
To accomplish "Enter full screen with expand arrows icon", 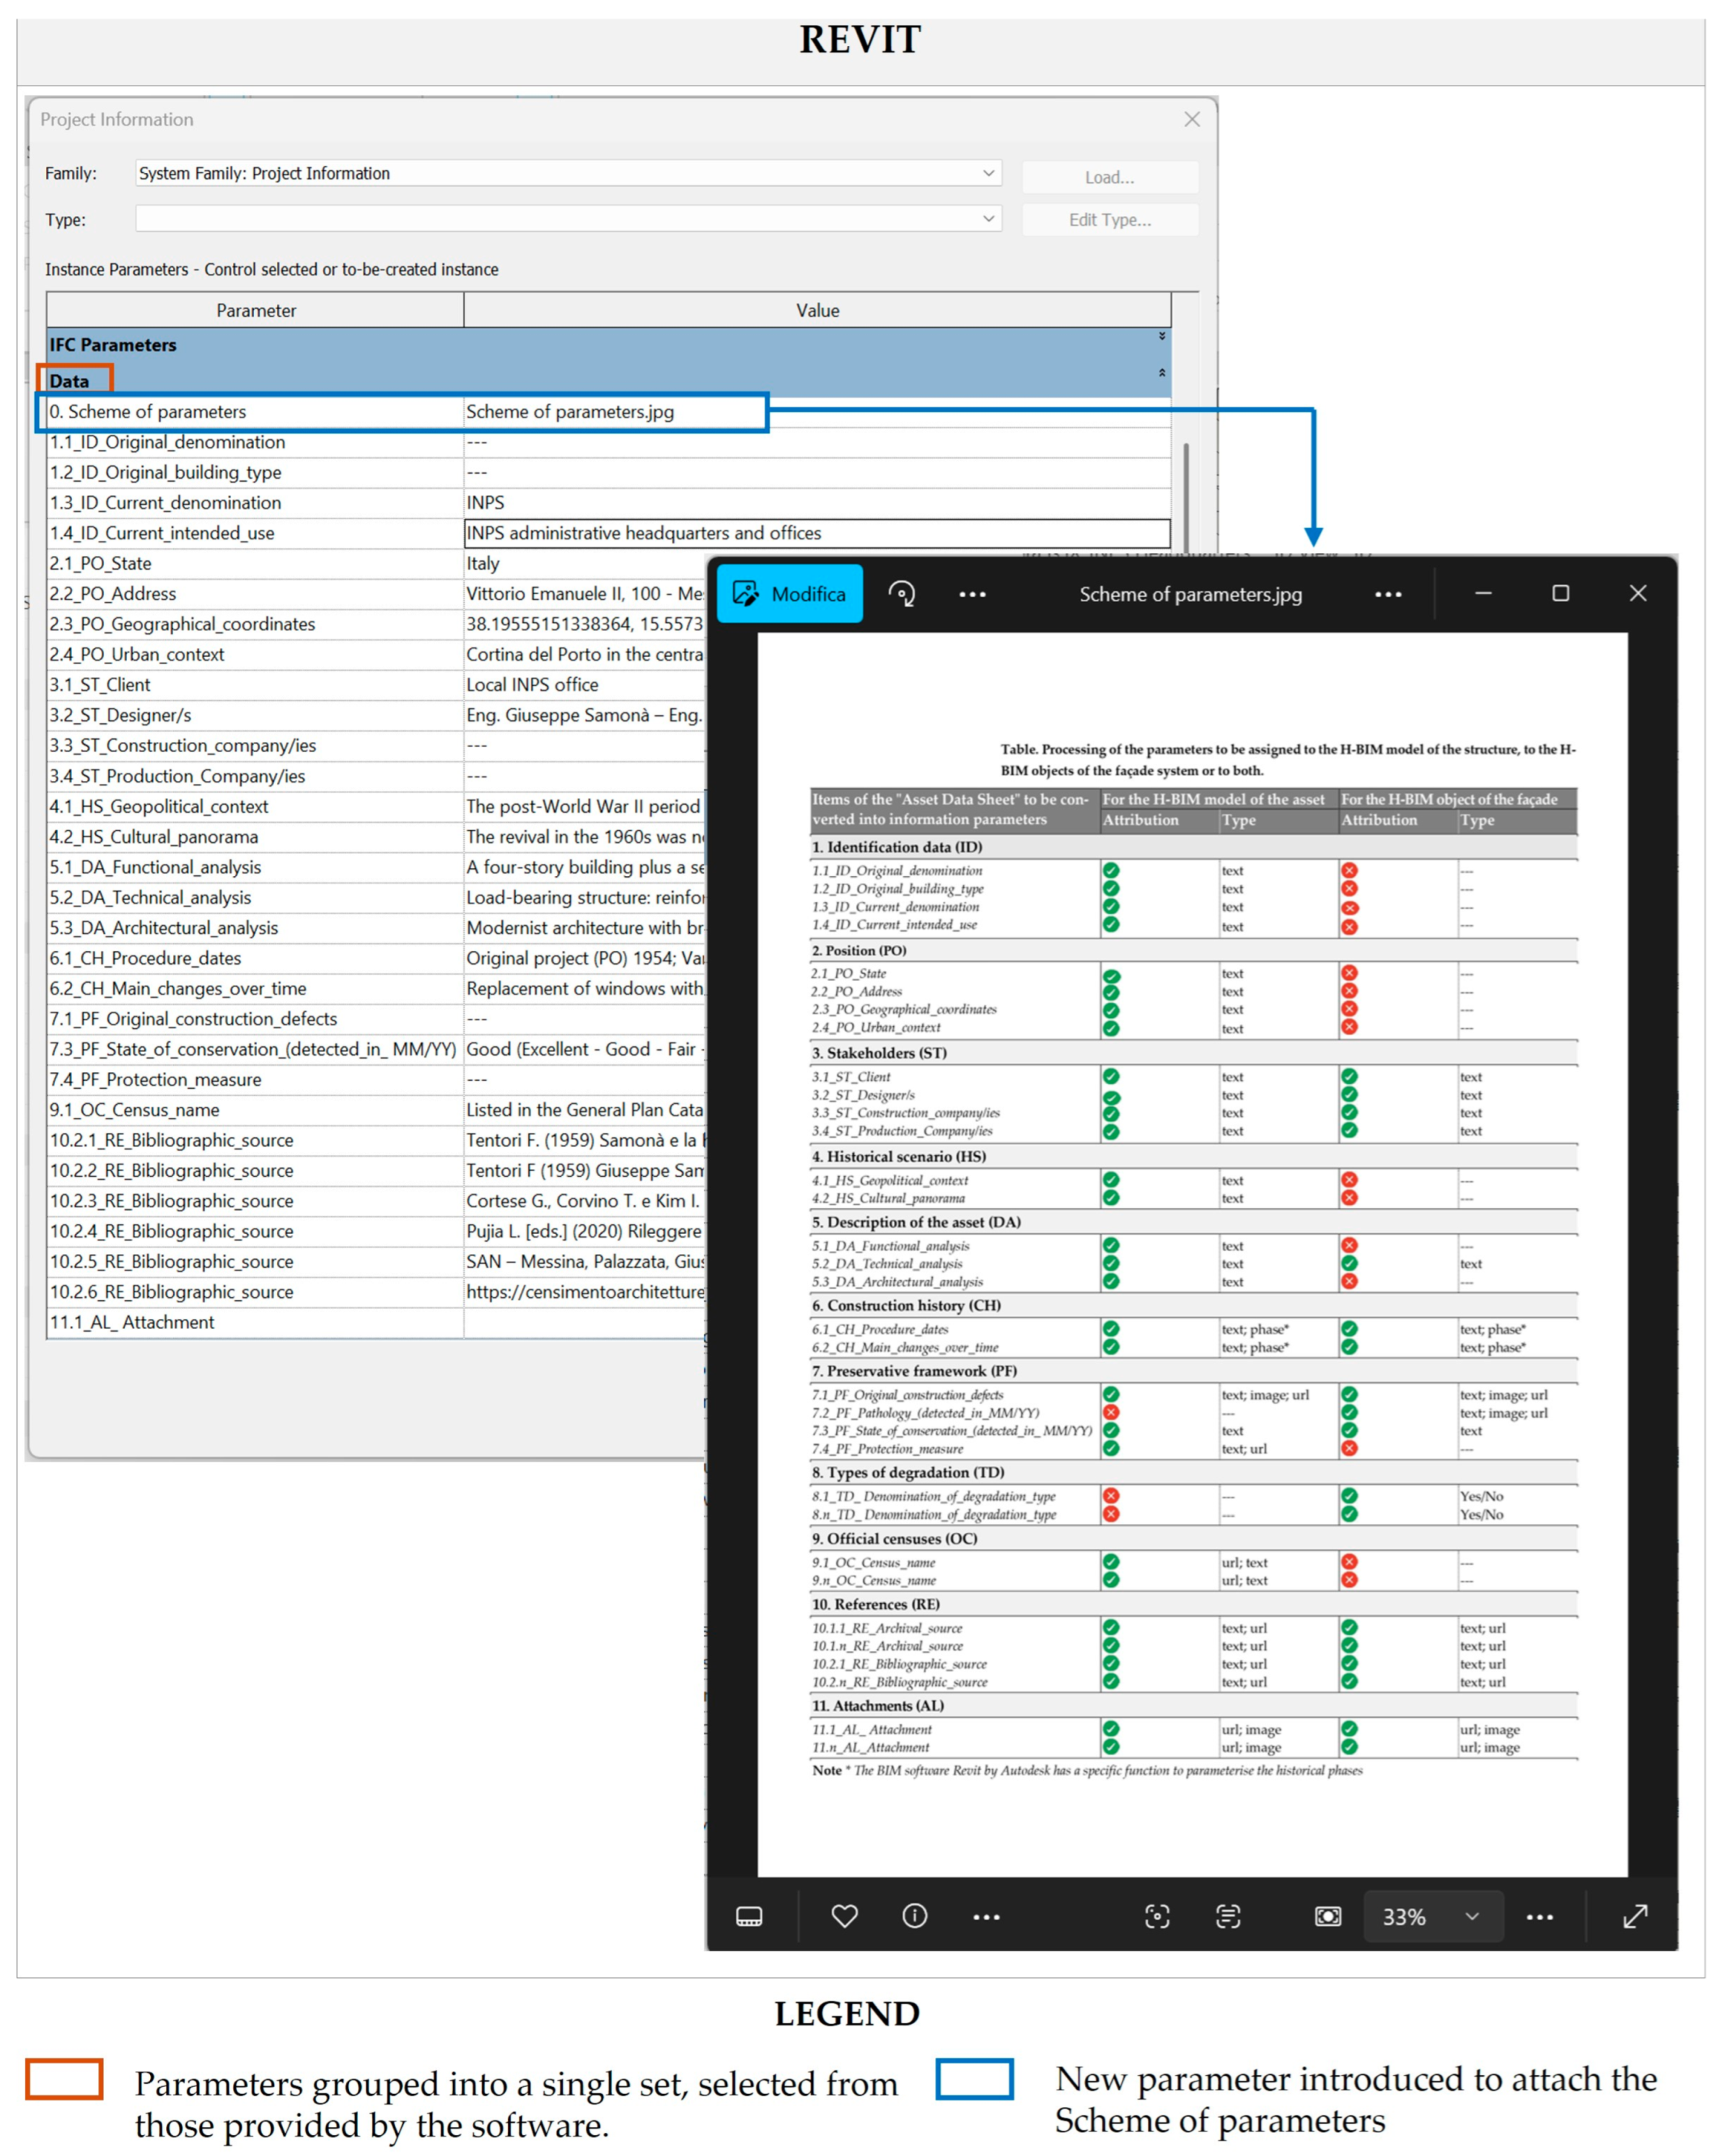I will [1635, 1916].
